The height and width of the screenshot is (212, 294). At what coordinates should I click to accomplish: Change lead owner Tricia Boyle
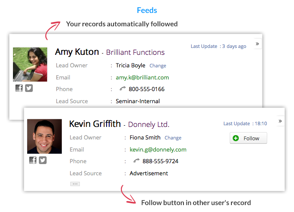[x=158, y=66]
